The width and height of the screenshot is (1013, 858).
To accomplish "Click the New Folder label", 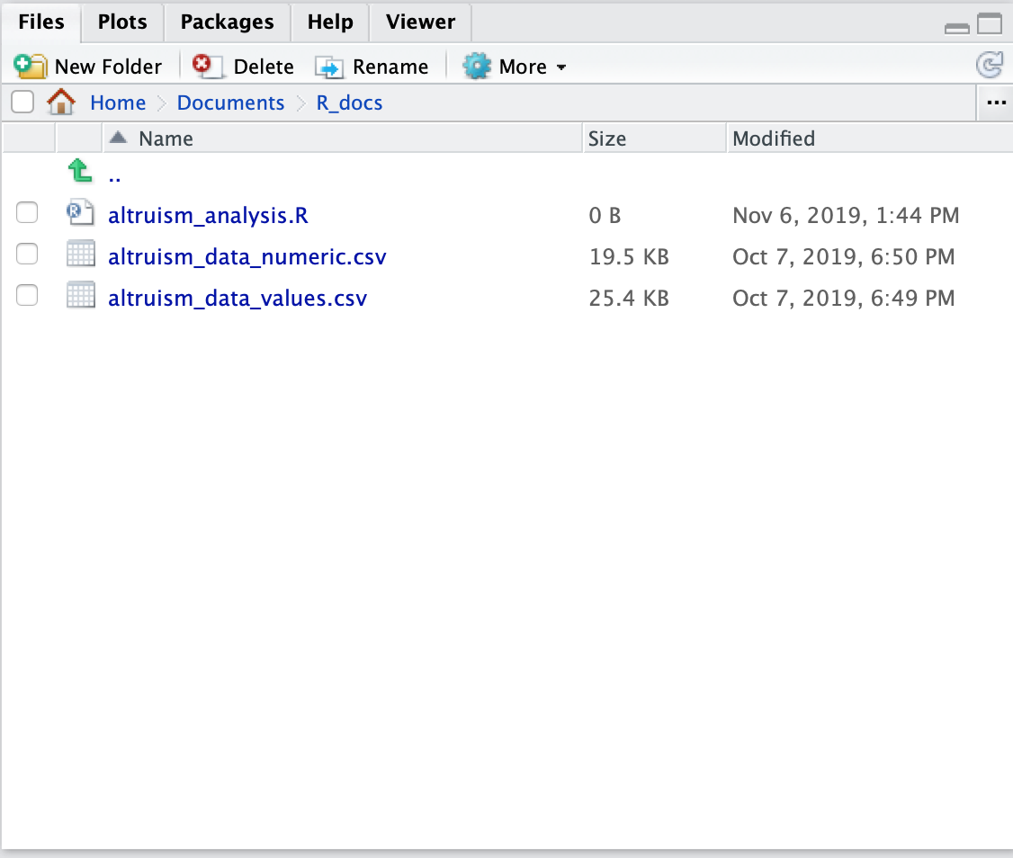I will (x=109, y=67).
